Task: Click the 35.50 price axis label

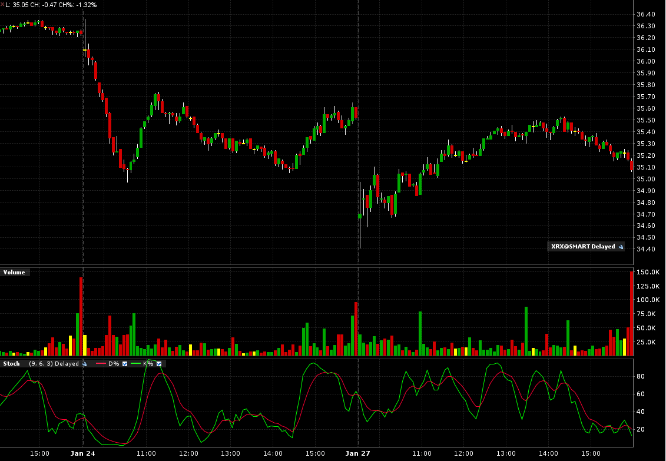Action: [x=646, y=121]
